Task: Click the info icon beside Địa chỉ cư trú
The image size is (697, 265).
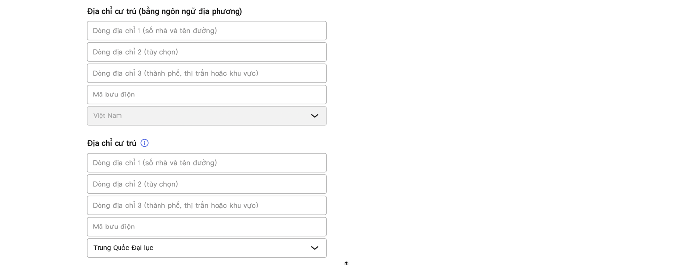Action: point(144,143)
